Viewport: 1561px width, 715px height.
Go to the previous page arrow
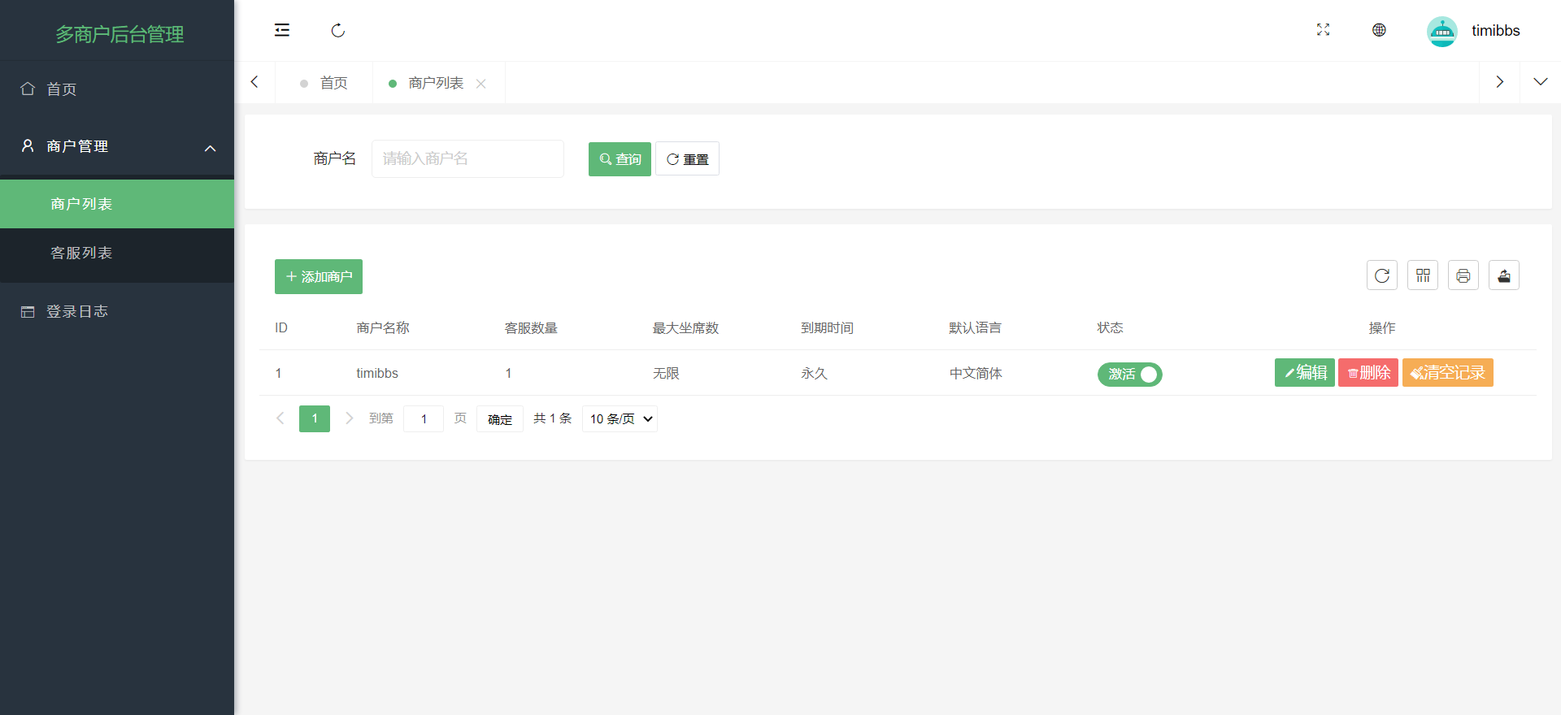coord(280,418)
